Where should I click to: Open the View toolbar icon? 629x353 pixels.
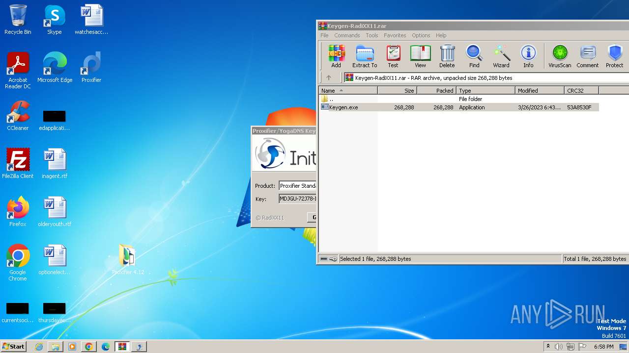(420, 56)
